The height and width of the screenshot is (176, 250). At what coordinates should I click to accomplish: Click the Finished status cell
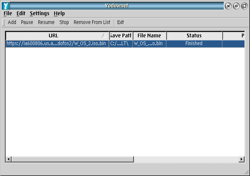(x=194, y=44)
